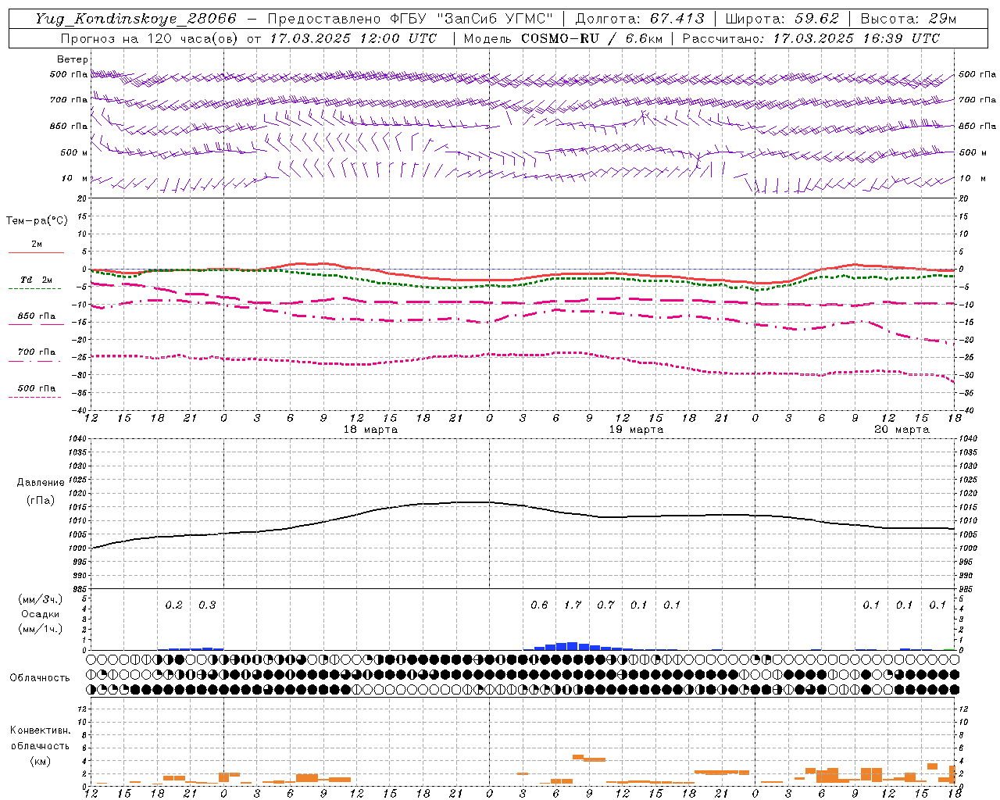Click the 'Тем-ра(°C)' temperature axis label
1000x800 pixels.
point(37,220)
